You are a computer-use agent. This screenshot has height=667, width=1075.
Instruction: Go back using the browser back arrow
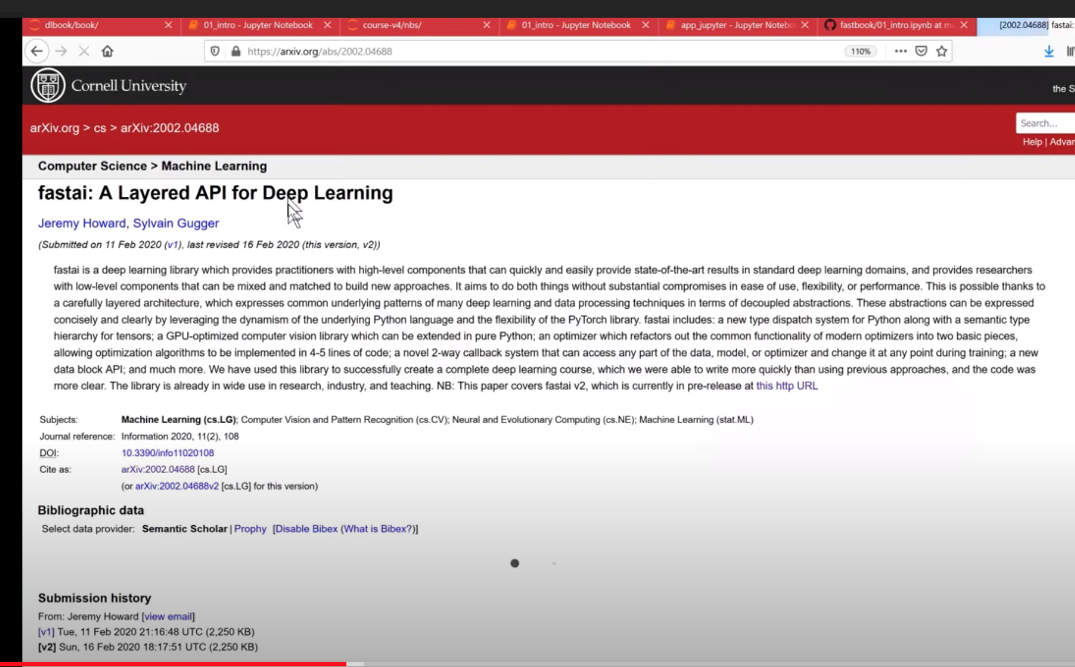[x=37, y=51]
